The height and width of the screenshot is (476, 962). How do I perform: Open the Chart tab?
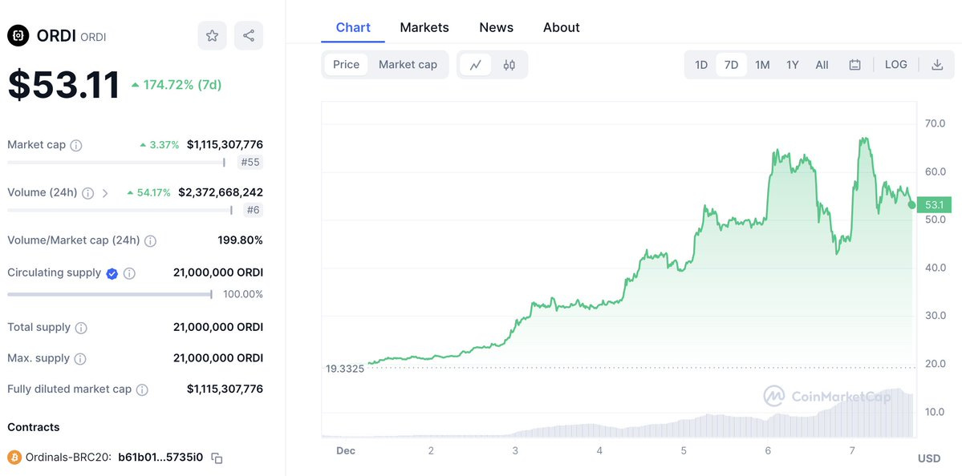[x=353, y=27]
